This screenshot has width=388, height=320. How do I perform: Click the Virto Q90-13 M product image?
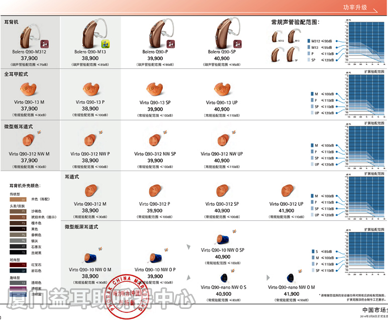click(x=29, y=89)
